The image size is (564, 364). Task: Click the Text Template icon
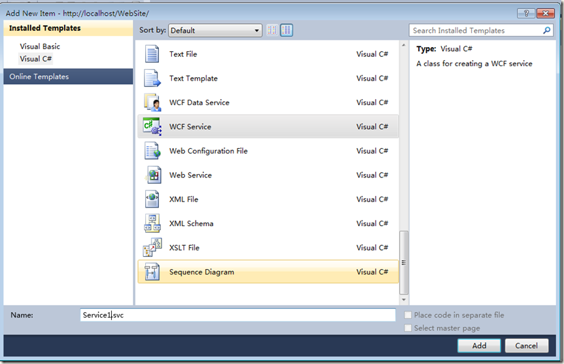(x=152, y=78)
